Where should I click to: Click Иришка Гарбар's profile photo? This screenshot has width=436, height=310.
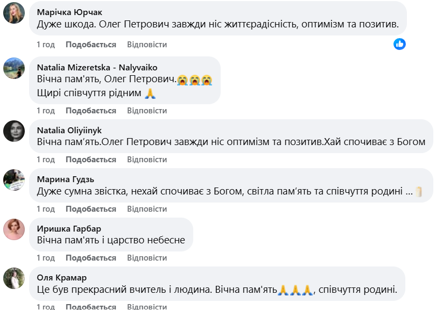click(14, 229)
